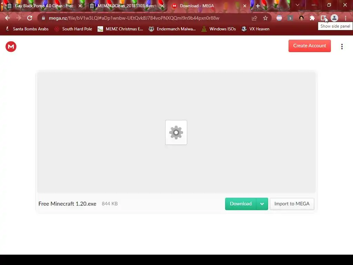Click the forward navigation arrow
The width and height of the screenshot is (353, 265).
coord(19,18)
